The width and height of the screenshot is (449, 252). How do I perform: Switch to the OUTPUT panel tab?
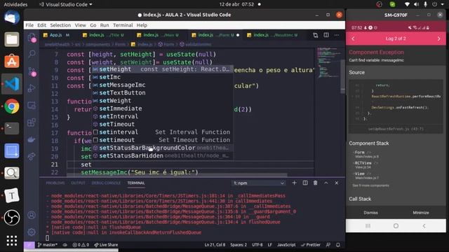[x=78, y=183]
